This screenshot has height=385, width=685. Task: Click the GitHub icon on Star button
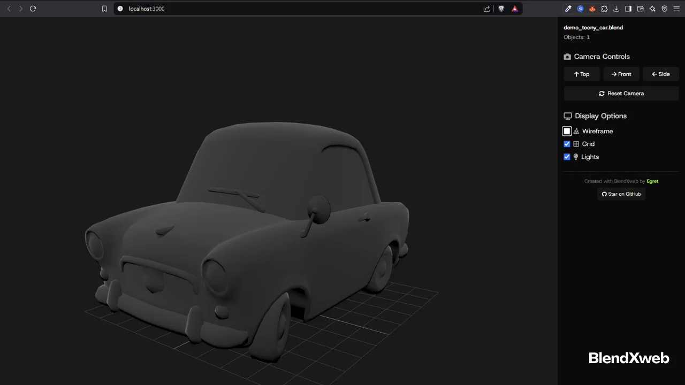[604, 194]
